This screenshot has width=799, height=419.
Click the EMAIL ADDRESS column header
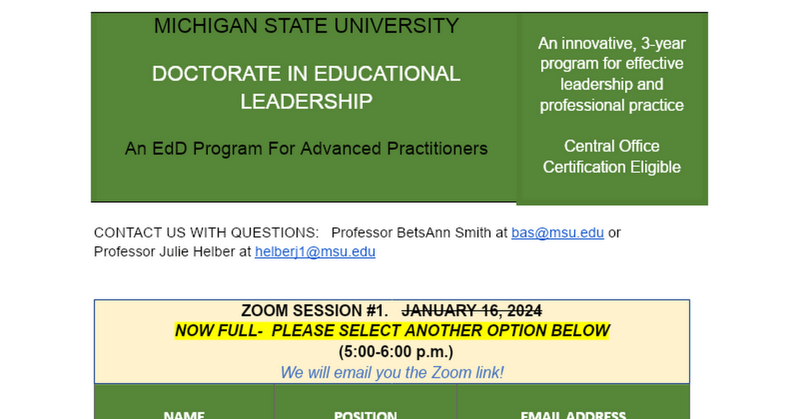[x=573, y=414]
